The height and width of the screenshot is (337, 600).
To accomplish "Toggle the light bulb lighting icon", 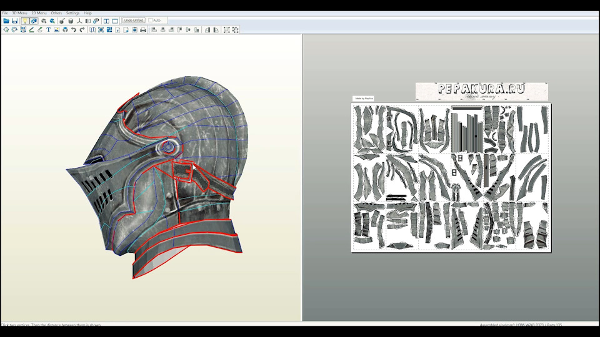I will click(x=25, y=21).
